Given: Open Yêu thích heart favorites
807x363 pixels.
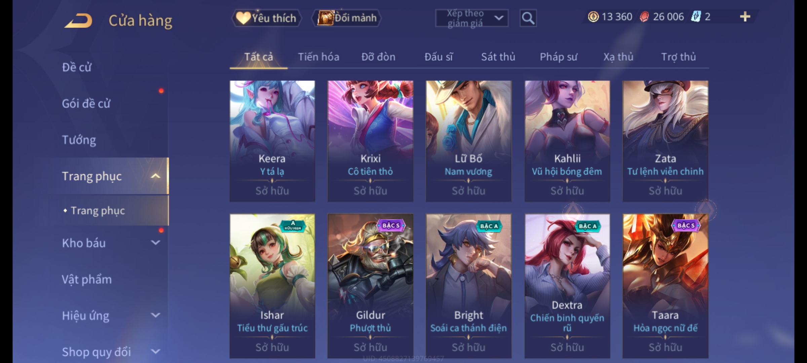Looking at the screenshot, I should tap(266, 18).
